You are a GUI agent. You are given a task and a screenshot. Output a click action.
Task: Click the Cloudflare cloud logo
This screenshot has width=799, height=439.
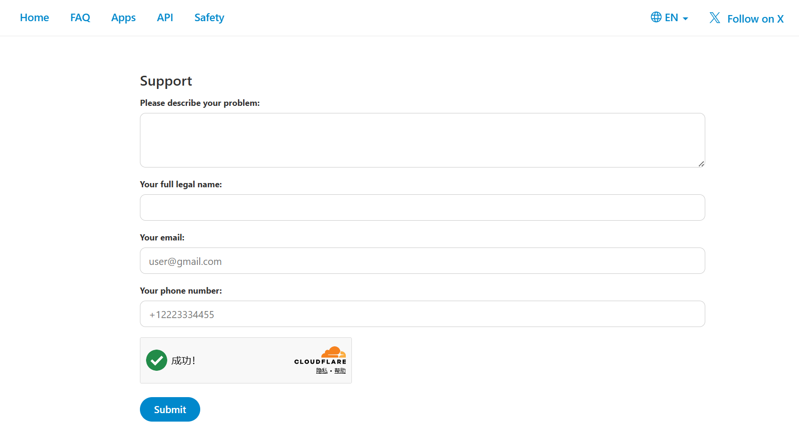(334, 352)
